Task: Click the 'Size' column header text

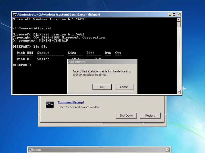Action: tap(72, 53)
